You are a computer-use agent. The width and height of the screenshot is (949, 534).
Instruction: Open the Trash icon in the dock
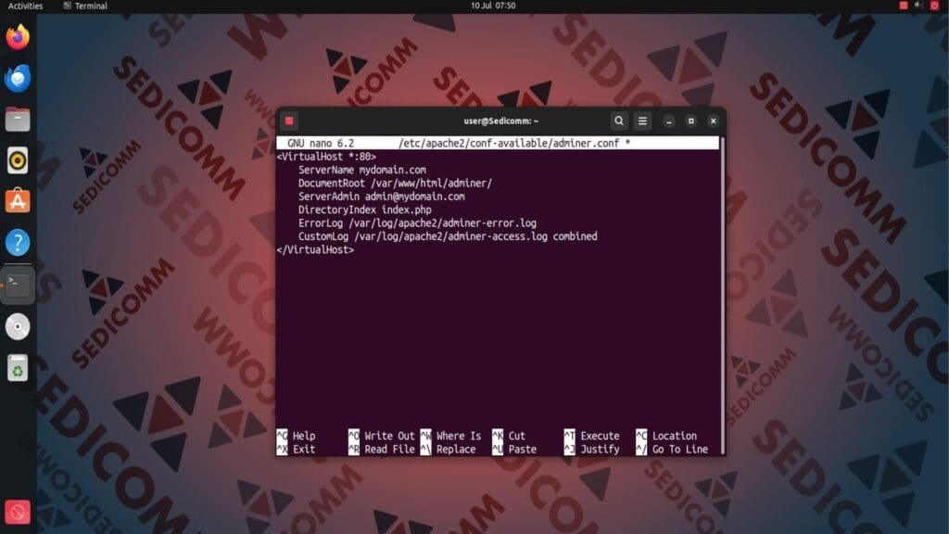[x=18, y=367]
